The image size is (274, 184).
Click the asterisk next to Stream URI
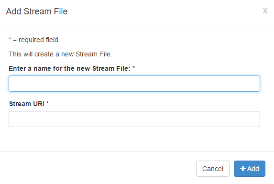(47, 103)
